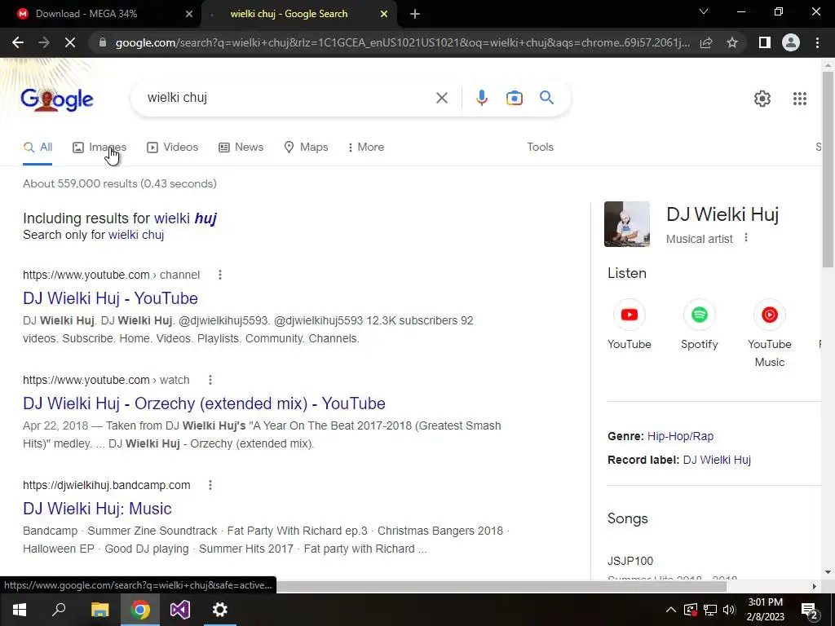Click the 'wielki huj' suggested search link
Viewport: 835px width, 626px height.
click(185, 218)
